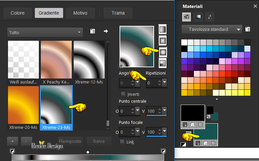Switch to the Trama tab
This screenshot has width=259, height=161.
coord(118,13)
